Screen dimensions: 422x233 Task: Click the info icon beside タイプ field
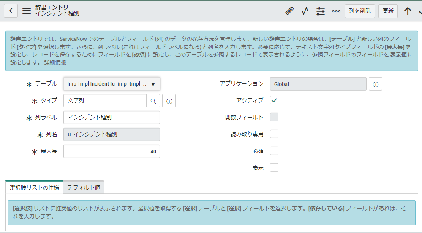pos(169,101)
